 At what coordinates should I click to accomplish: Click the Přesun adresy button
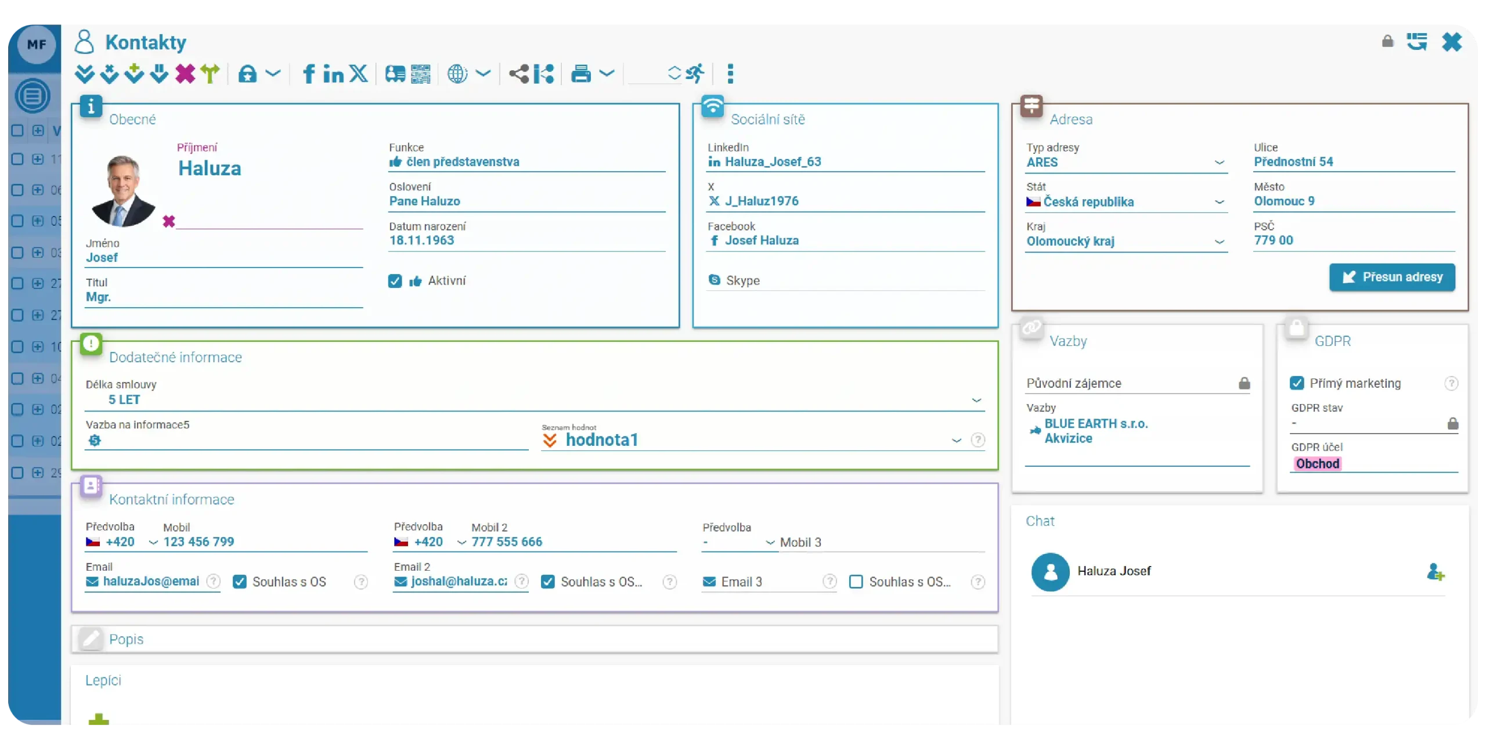tap(1392, 277)
